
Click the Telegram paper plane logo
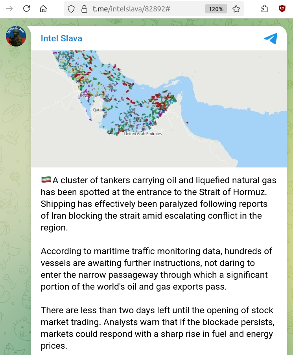pos(271,38)
